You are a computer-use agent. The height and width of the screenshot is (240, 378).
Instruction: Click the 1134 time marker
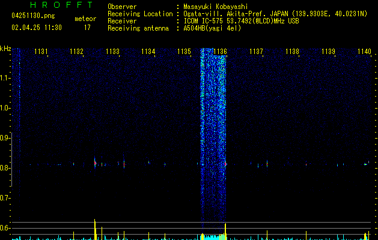(148, 51)
